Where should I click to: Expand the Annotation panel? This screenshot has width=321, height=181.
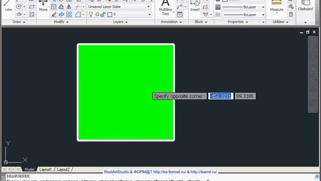point(171,22)
